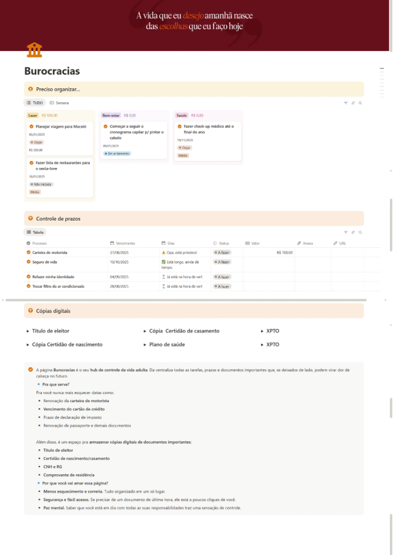Check off Fazer lista de restaurantes card

(x=31, y=163)
